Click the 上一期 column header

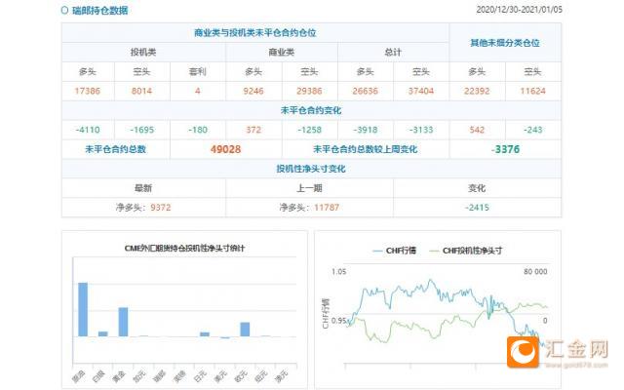(309, 188)
